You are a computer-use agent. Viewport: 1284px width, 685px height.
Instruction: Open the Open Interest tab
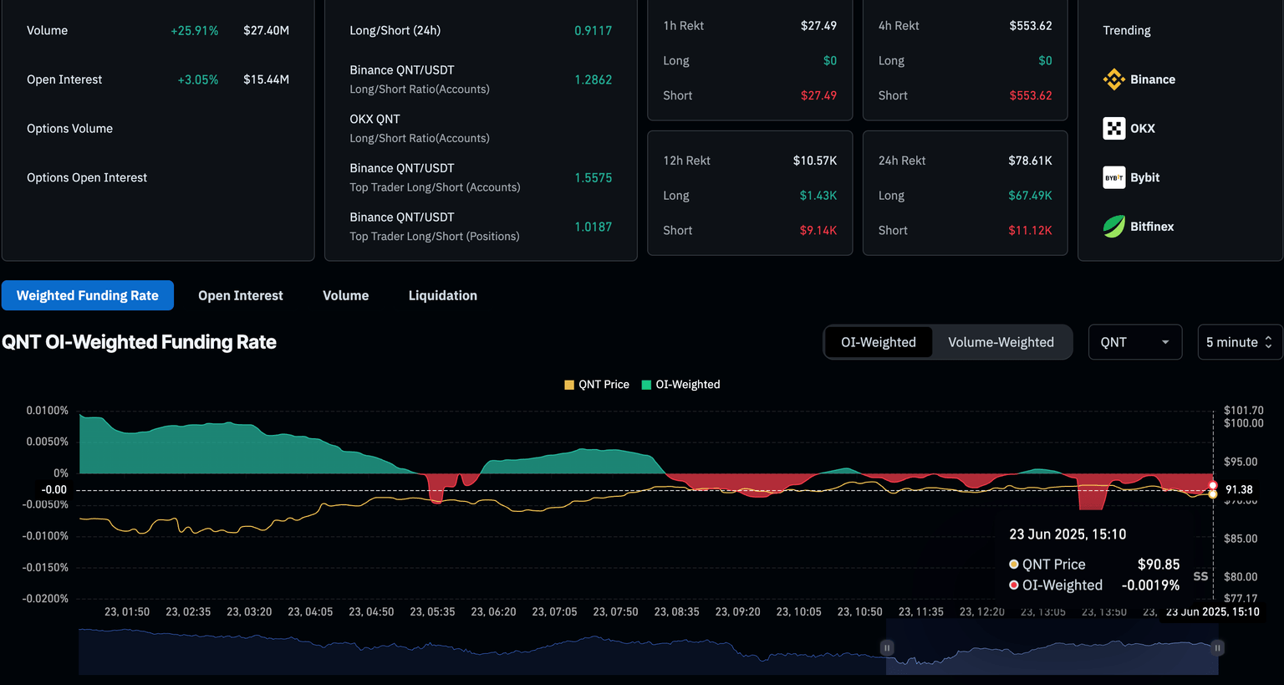241,296
